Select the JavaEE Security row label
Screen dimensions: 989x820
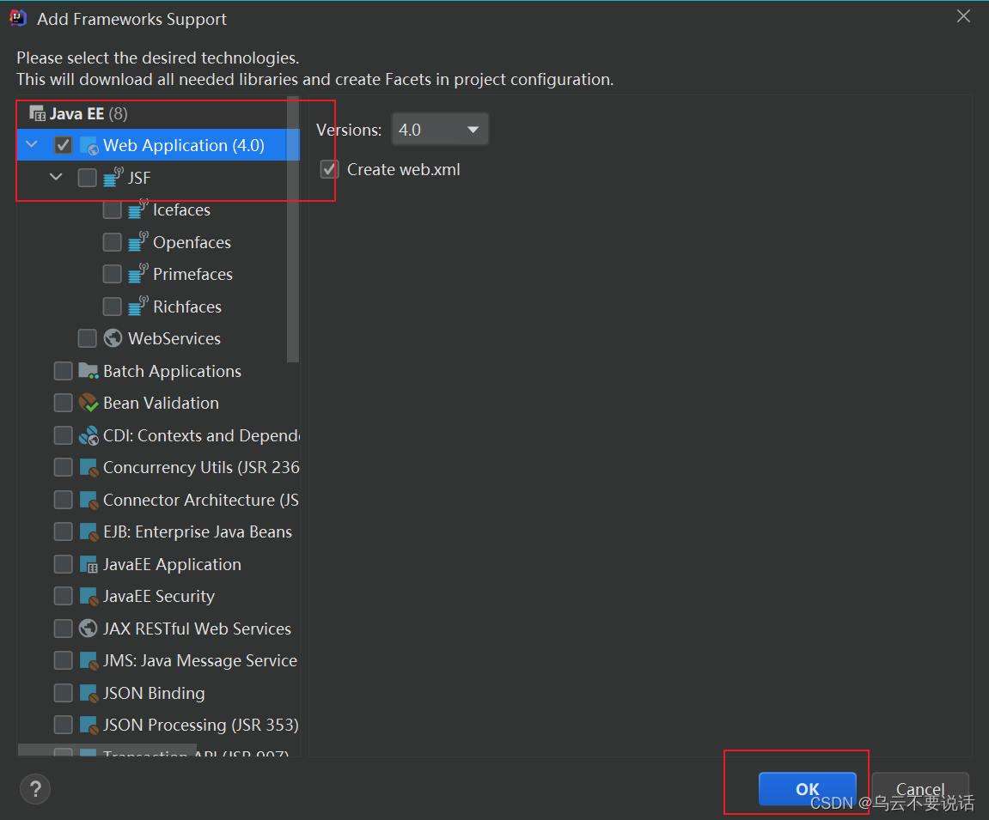click(159, 597)
